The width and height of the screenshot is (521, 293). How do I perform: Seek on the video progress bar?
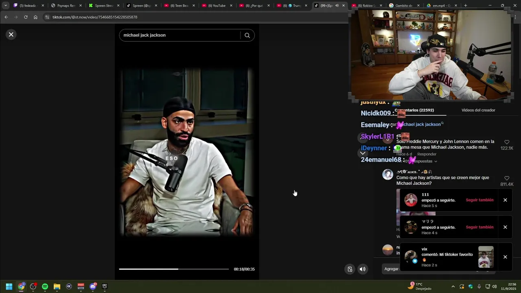pos(174,269)
